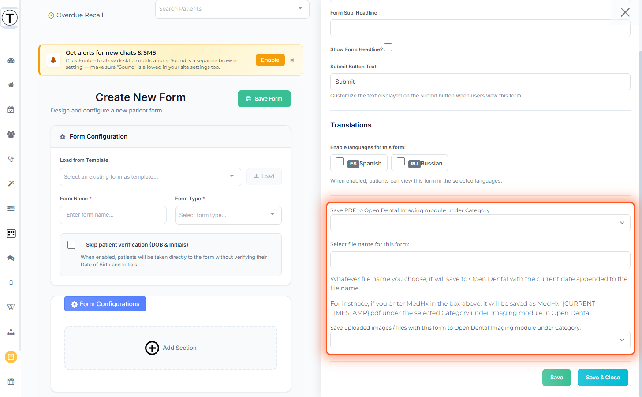The image size is (642, 397).
Task: Open the magic wand icon in sidebar
Action: 11,184
